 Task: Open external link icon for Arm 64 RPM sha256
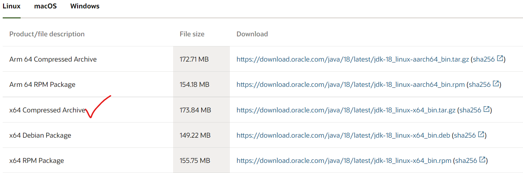coord(496,84)
